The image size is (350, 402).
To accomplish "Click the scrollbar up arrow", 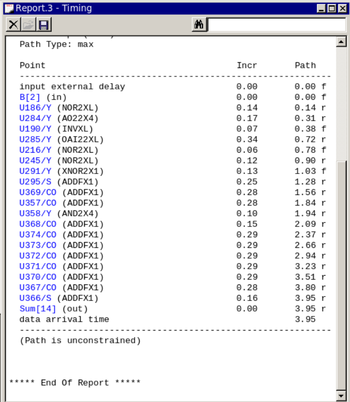I will click(341, 41).
